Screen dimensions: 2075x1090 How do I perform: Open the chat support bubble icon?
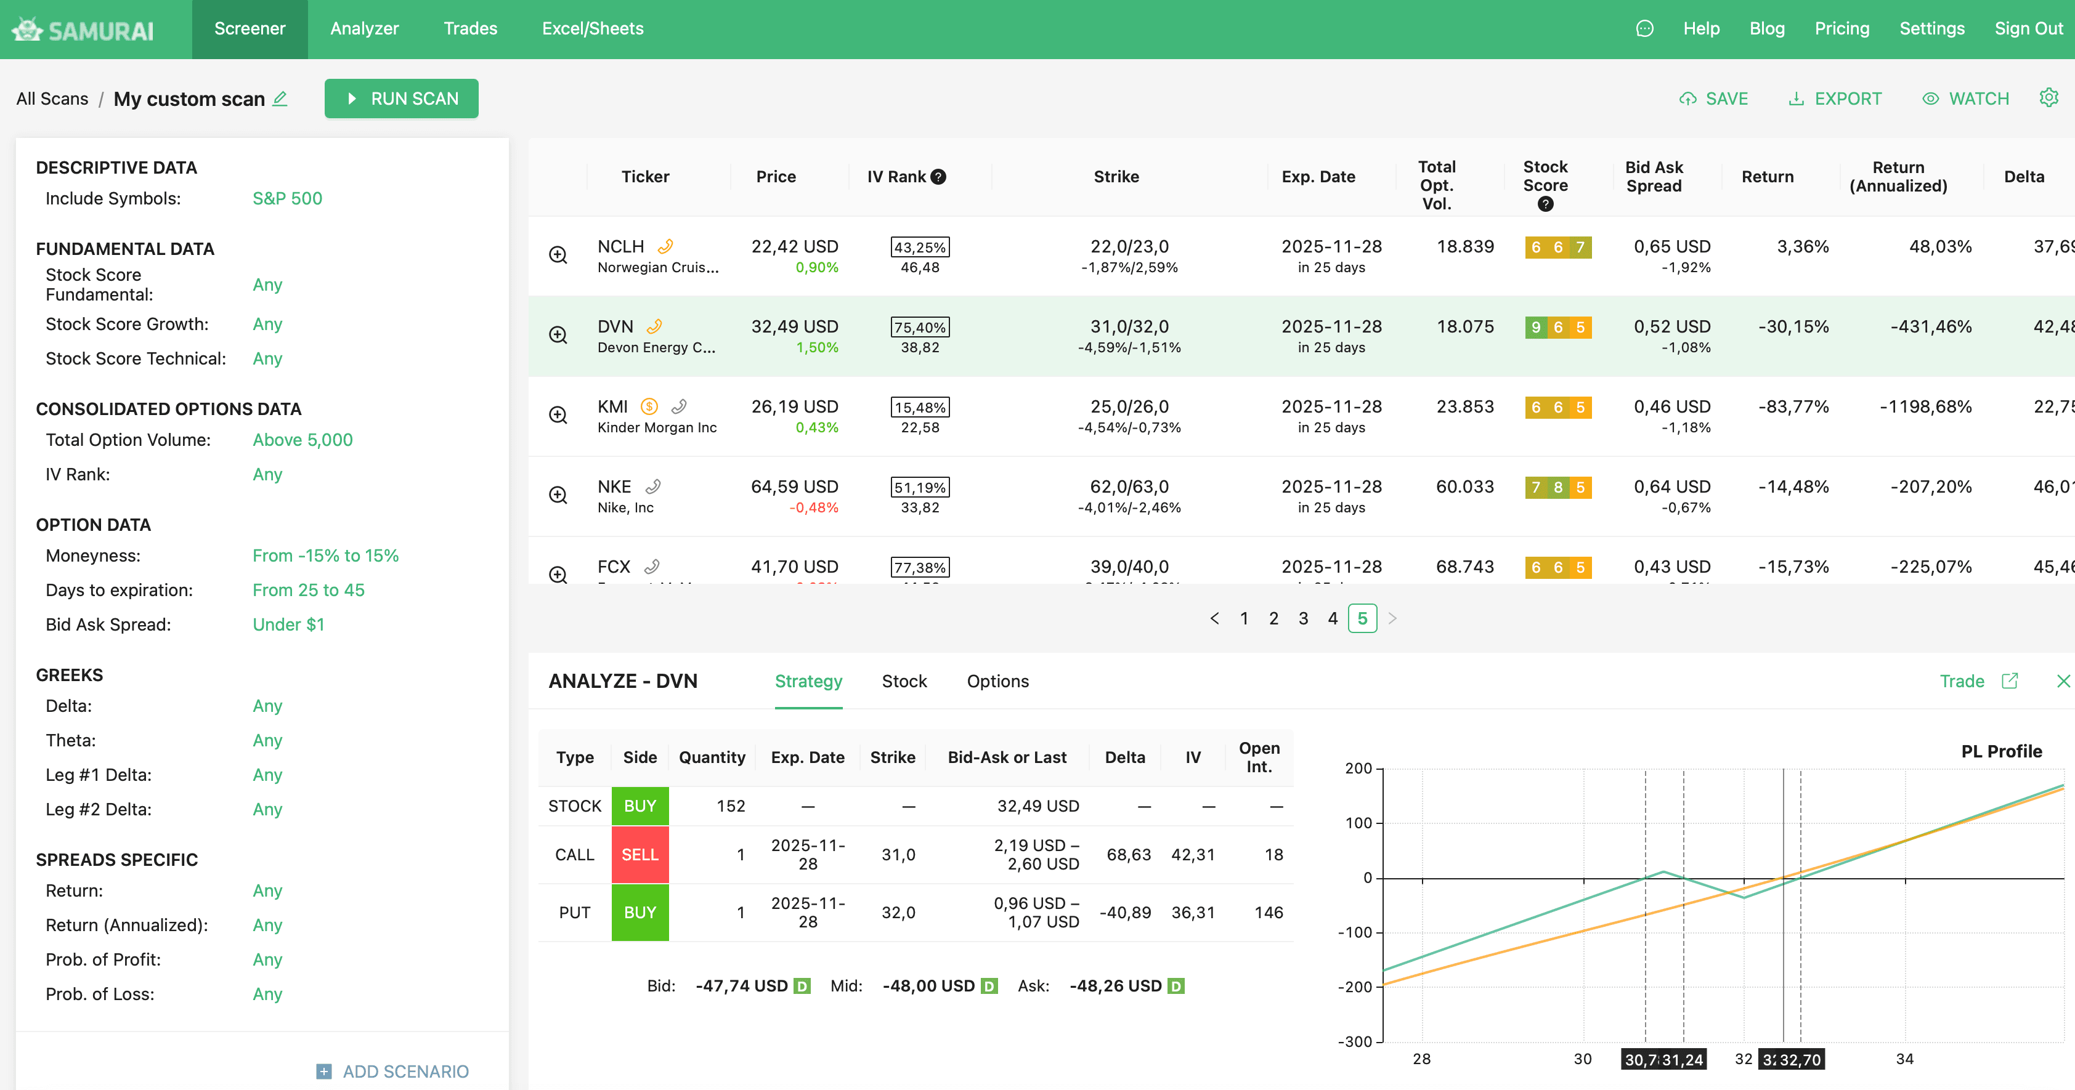point(1645,29)
